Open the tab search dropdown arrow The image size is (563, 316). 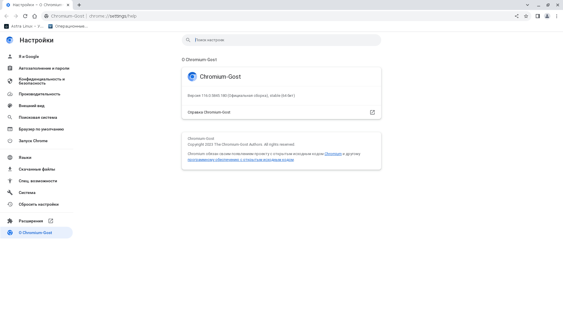[528, 5]
